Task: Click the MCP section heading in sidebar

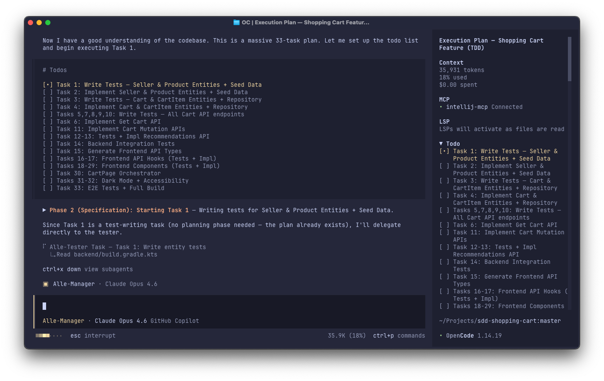Action: click(x=444, y=100)
